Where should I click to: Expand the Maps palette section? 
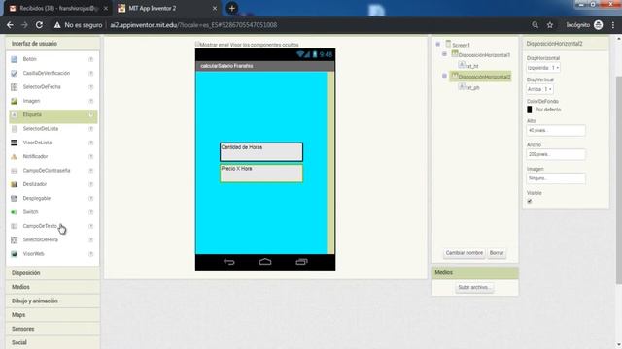(52, 315)
